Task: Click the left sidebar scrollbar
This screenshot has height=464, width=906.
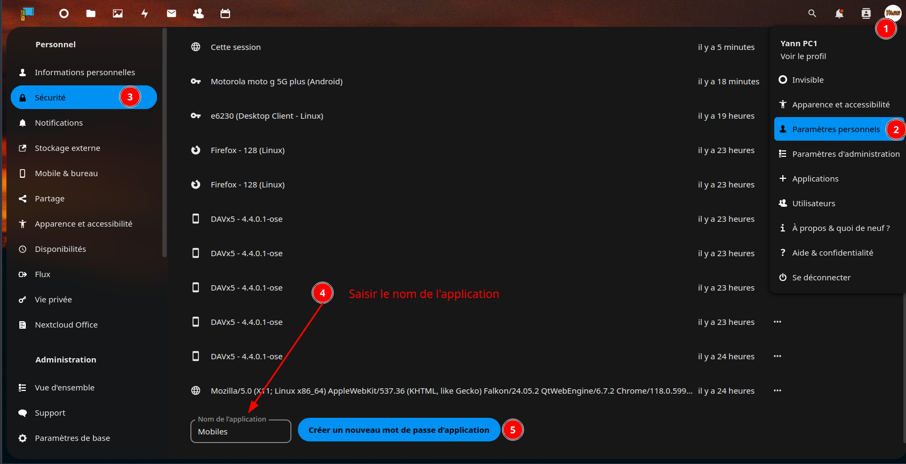Action: [165, 145]
